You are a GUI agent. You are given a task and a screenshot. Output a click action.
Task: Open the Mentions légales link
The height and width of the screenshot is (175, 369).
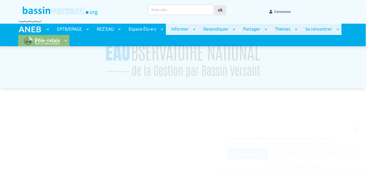tap(308, 166)
